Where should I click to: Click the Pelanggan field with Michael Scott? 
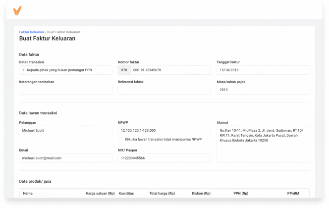click(x=65, y=130)
